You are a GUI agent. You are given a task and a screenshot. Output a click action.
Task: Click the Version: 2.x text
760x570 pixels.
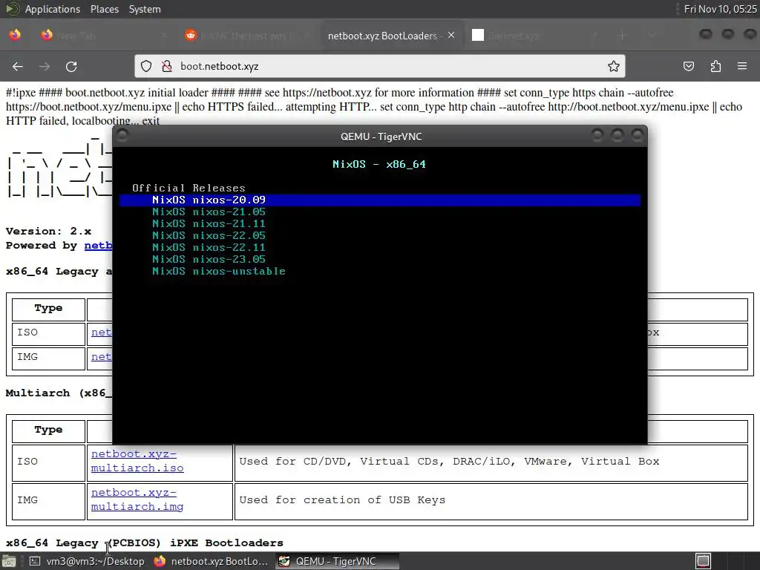[48, 232]
